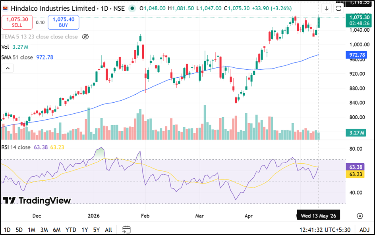This screenshot has width=375, height=235.
Task: Open fullscreen chart snapshot icon
Action: pos(338,9)
